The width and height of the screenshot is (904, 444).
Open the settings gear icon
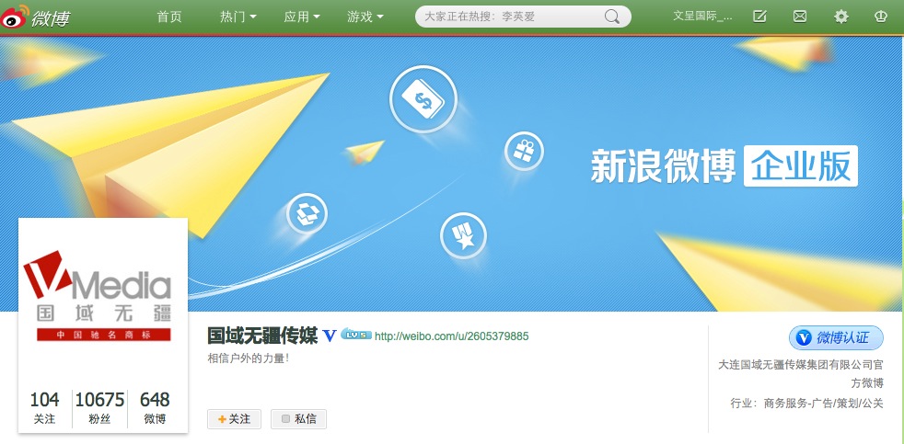tap(841, 17)
